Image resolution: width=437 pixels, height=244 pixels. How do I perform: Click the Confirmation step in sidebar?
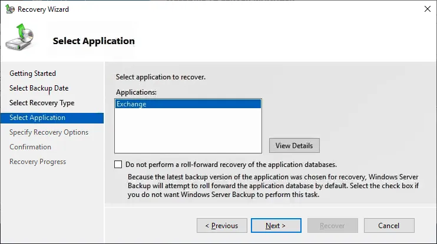coord(31,147)
